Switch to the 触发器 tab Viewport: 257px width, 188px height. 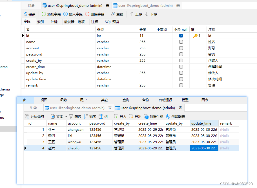pyautogui.click(x=69, y=22)
